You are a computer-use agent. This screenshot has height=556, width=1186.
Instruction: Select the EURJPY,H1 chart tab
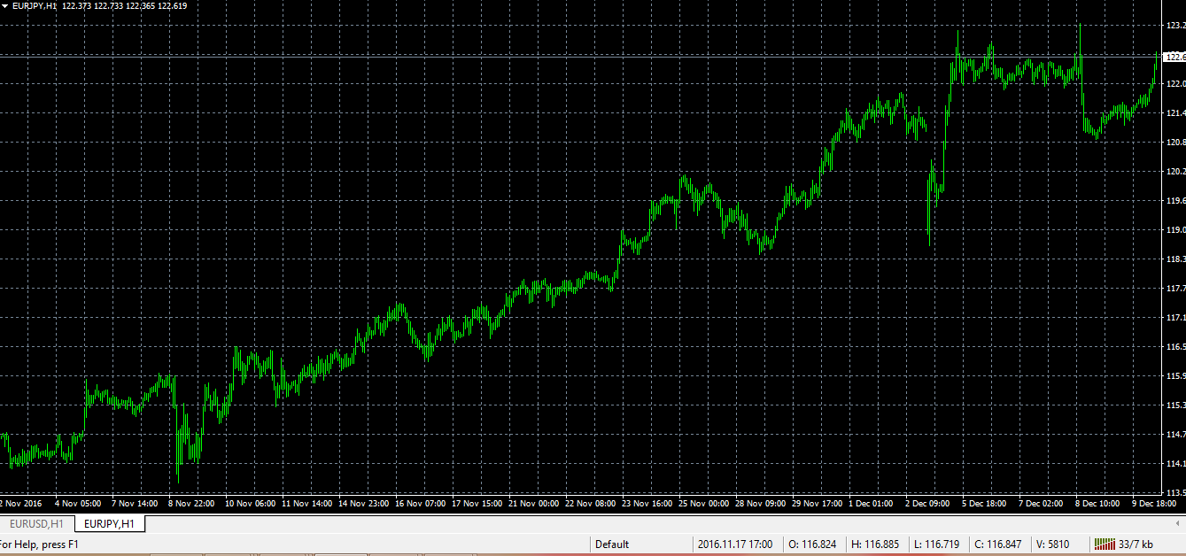(x=109, y=524)
